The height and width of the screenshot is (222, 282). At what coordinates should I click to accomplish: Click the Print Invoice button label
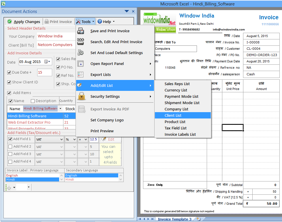pos(61,22)
